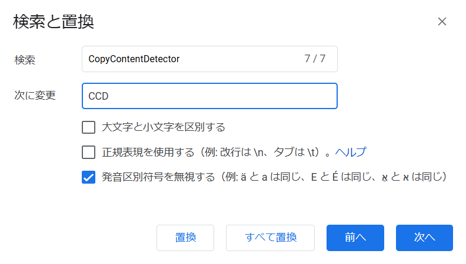Uncheck the 発音区別符号を無視する checkbox
Image resolution: width=466 pixels, height=264 pixels.
pyautogui.click(x=89, y=177)
